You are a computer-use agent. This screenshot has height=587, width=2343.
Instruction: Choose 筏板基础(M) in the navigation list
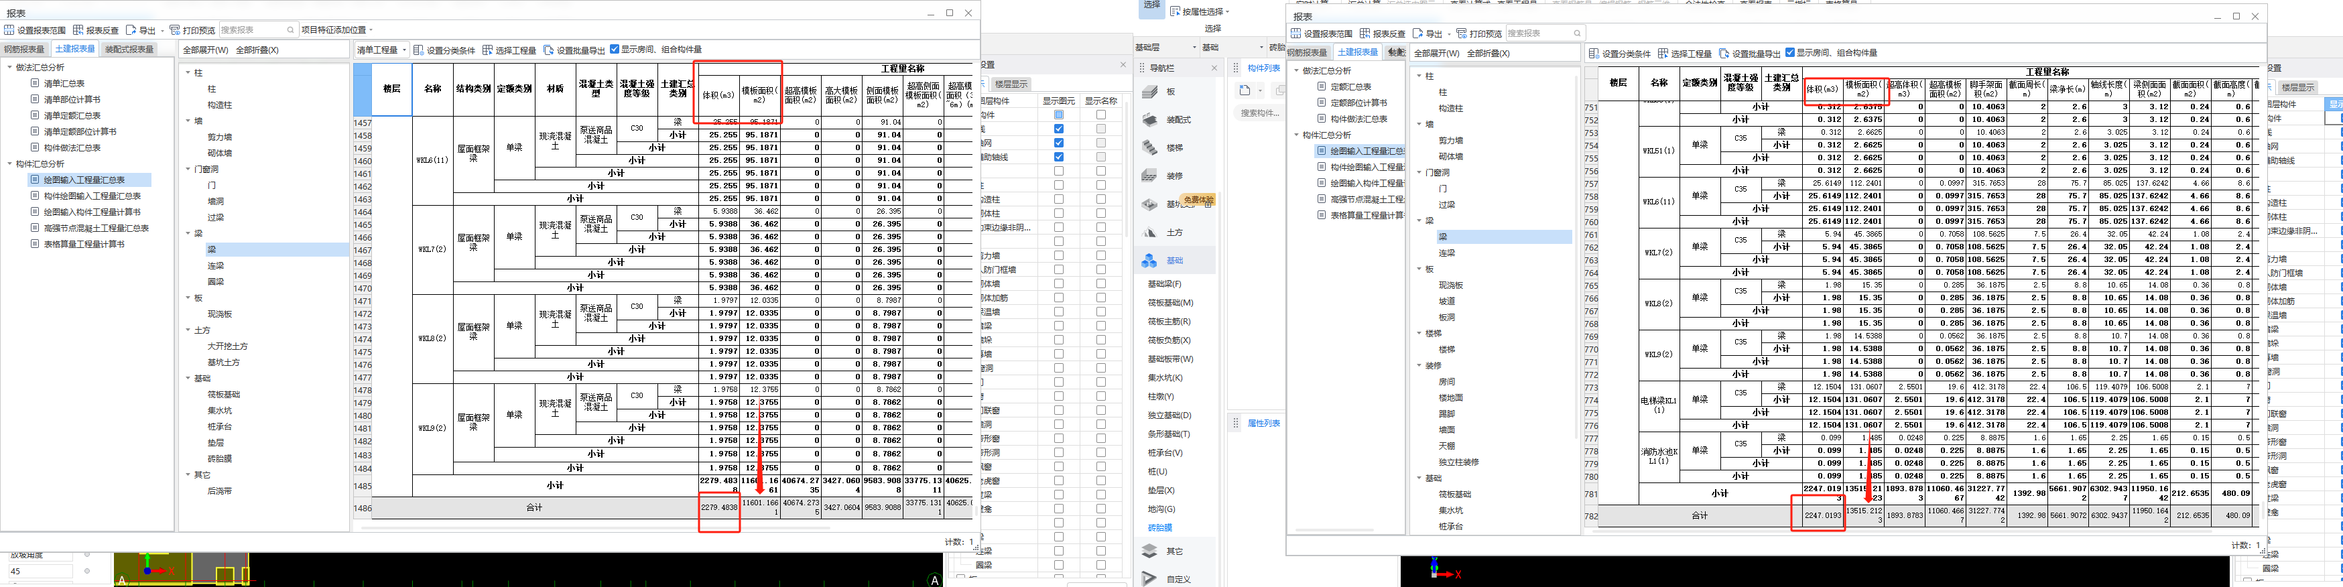click(x=1171, y=303)
